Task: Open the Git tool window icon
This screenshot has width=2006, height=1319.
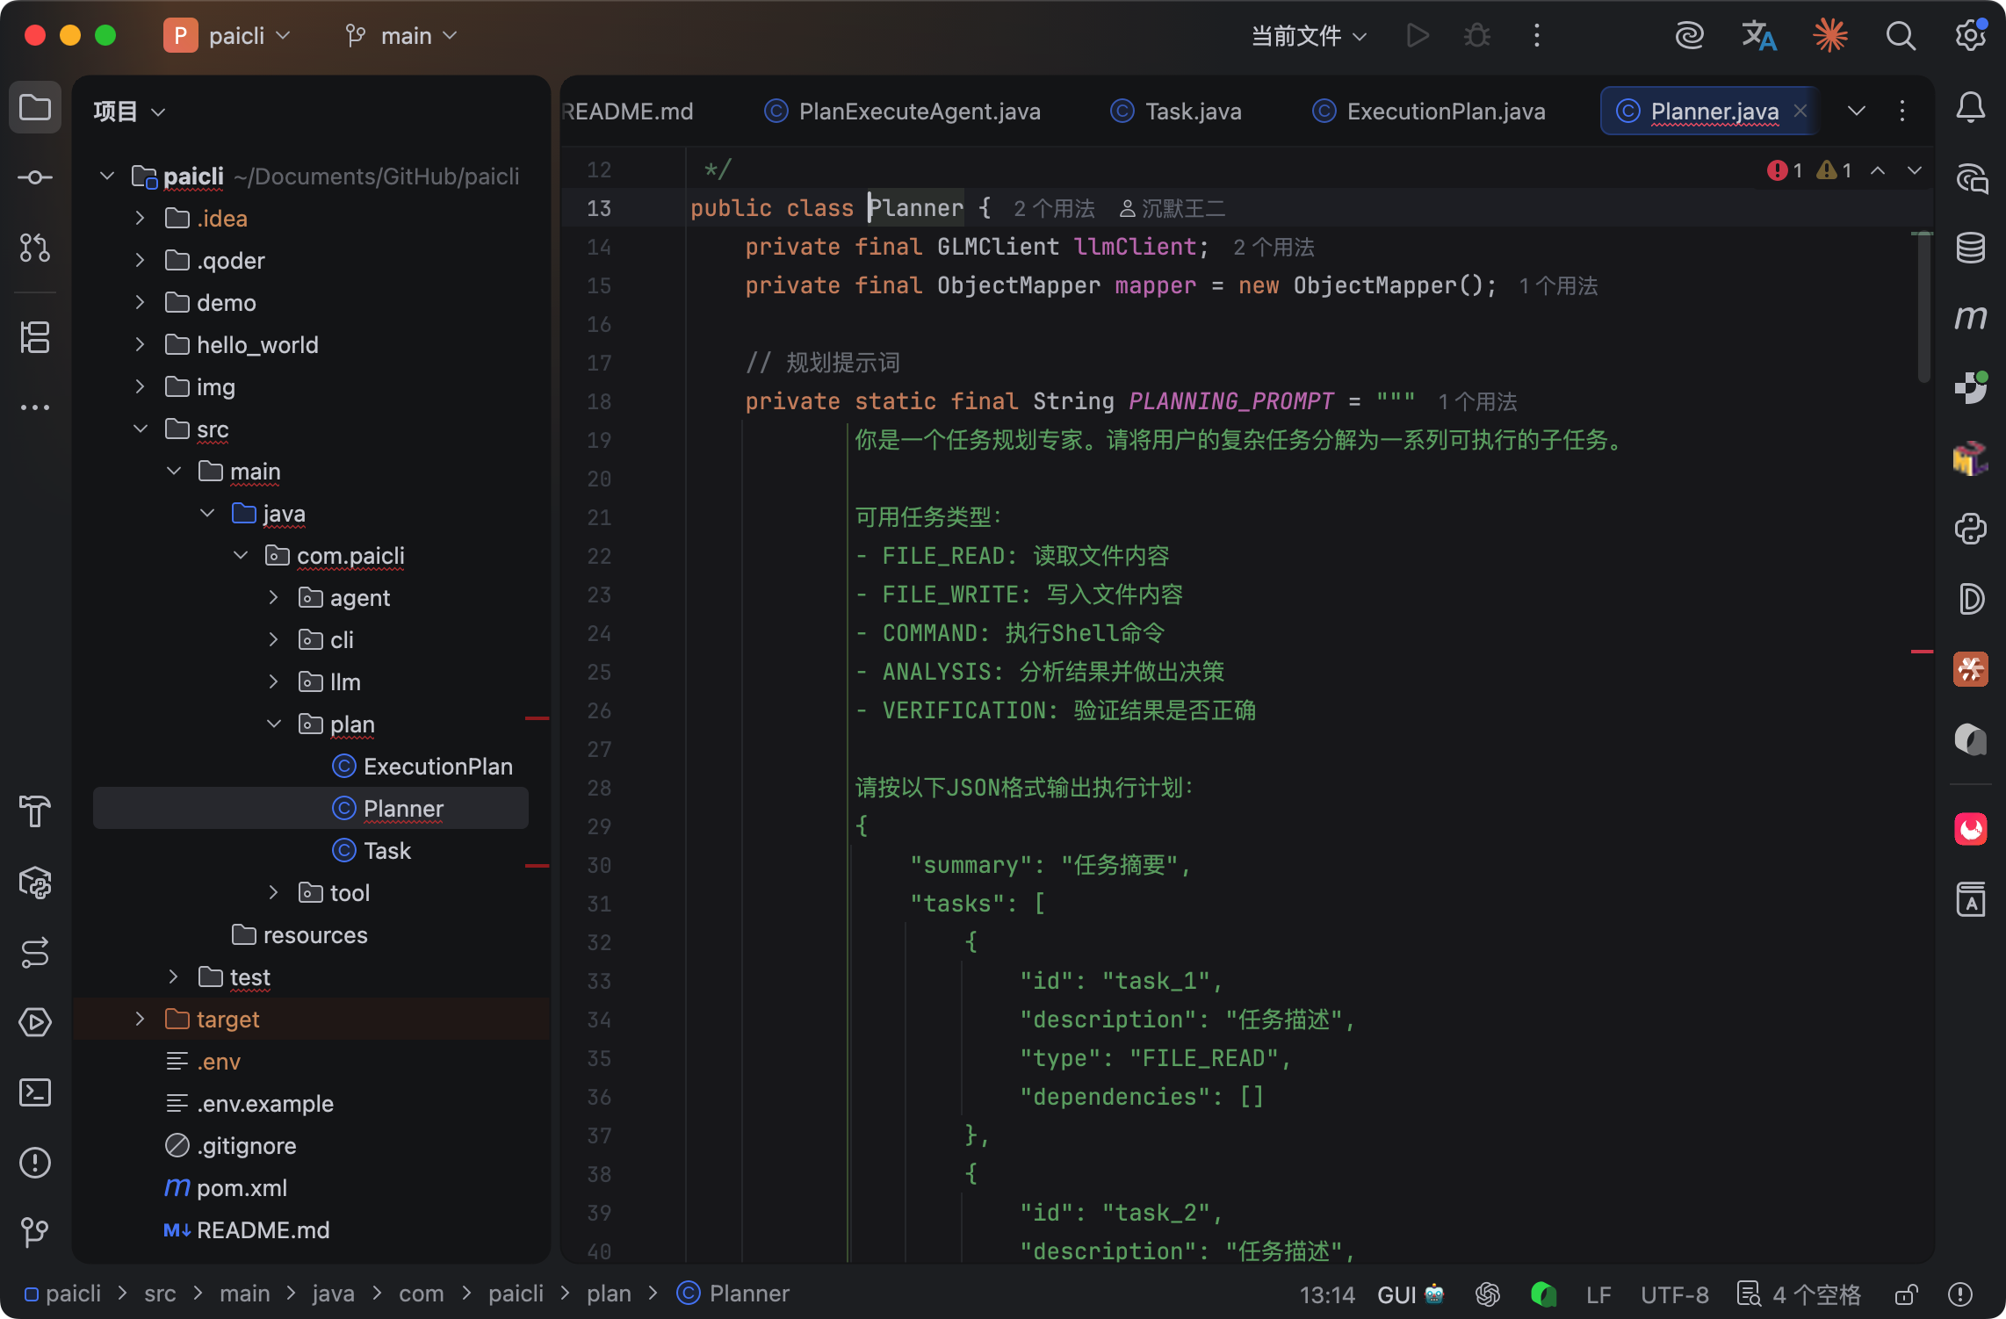Action: pos(35,1233)
